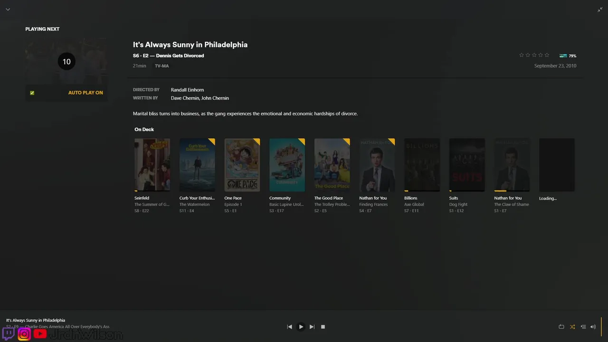Click the Billions title text

tap(411, 198)
